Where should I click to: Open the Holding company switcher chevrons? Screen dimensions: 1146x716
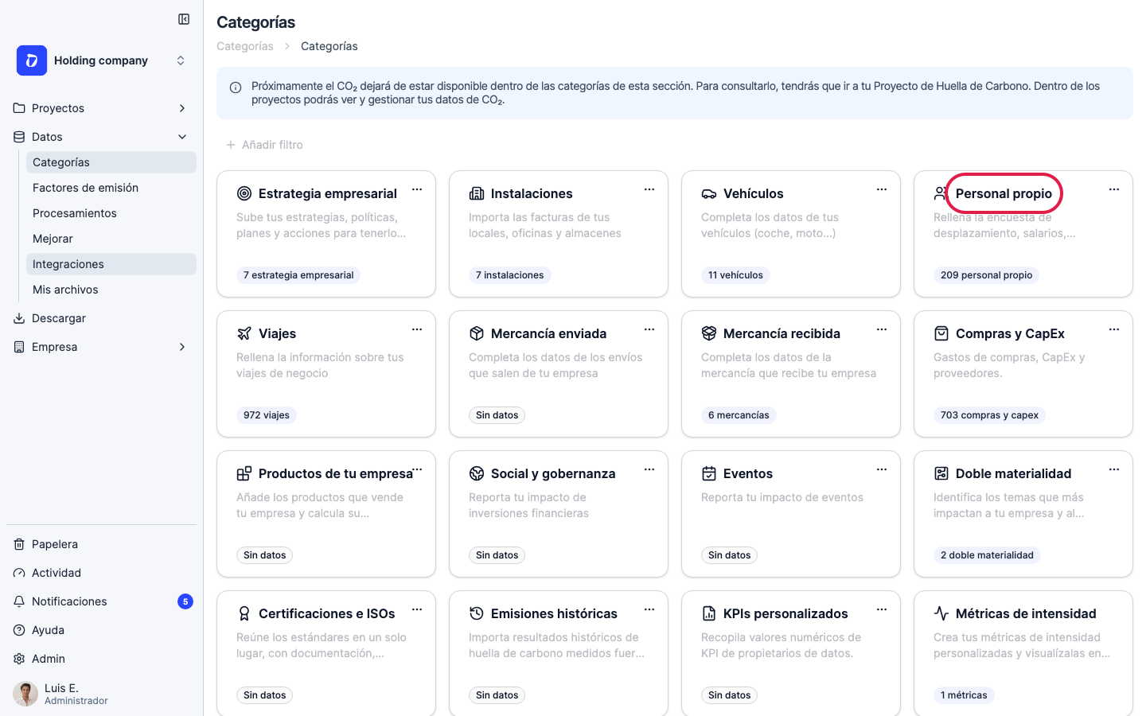point(181,60)
